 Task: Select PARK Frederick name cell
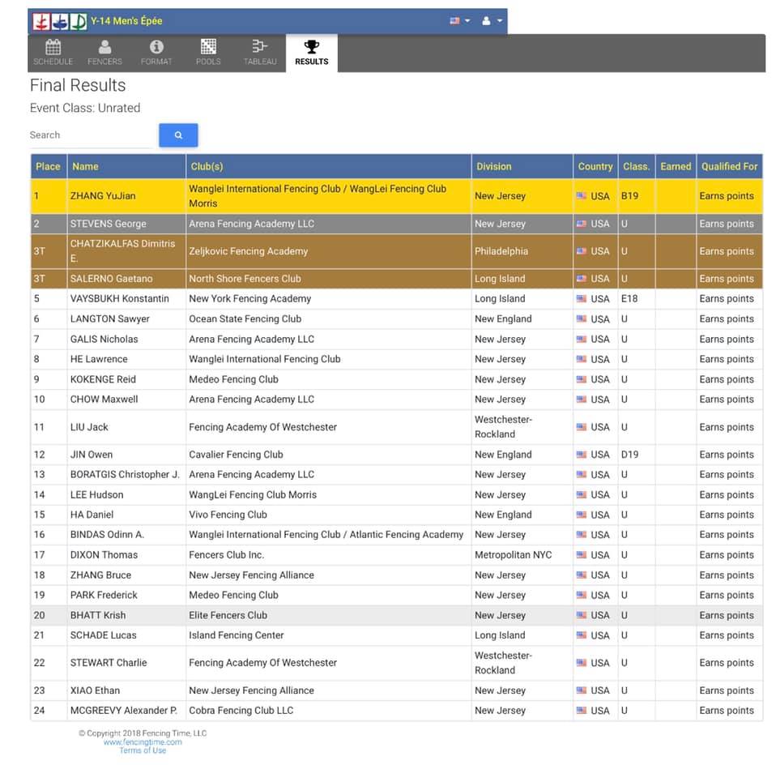point(126,596)
